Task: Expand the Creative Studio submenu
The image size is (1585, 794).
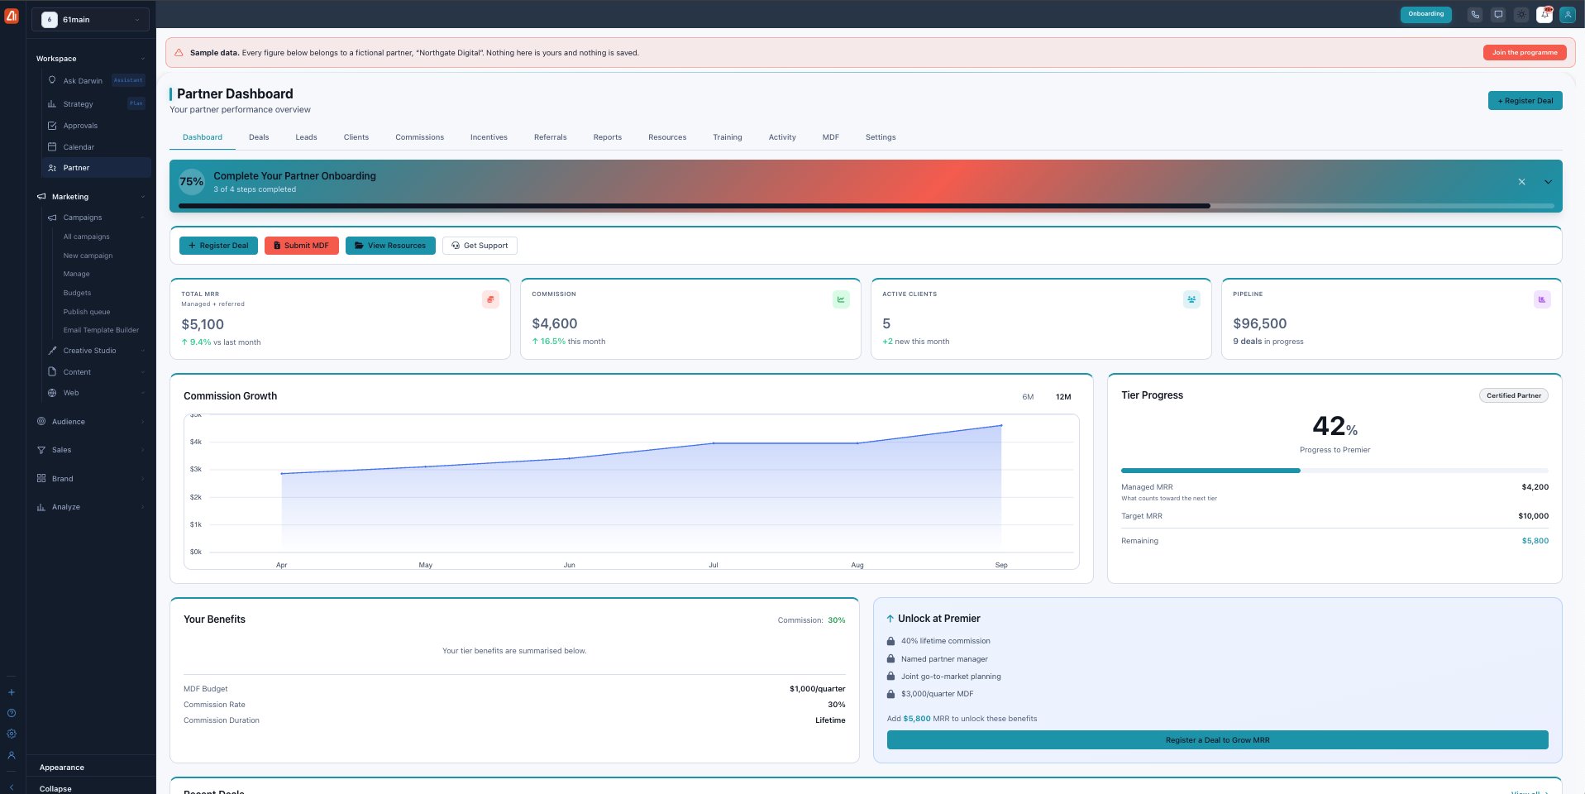Action: point(96,351)
